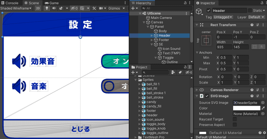Image resolution: width=267 pixels, height=139 pixels.
Task: Open scene camera settings icon
Action: tap(101, 8)
